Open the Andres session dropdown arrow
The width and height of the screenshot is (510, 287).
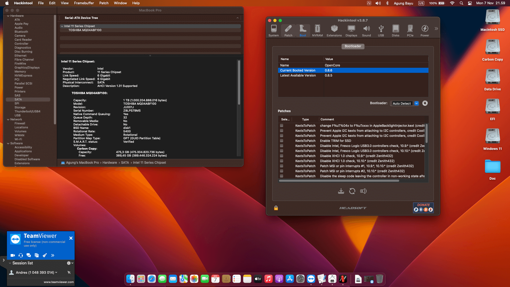56,272
